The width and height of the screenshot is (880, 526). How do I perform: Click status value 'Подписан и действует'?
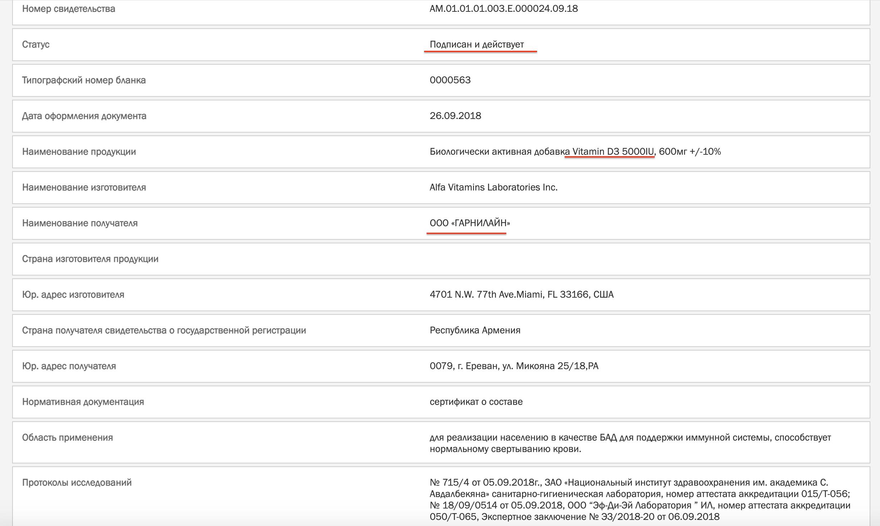pos(477,44)
